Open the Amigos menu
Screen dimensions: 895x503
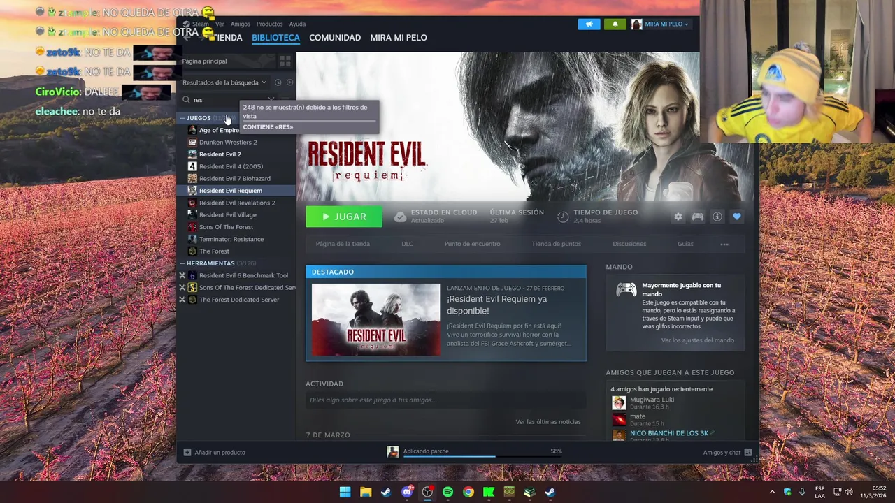click(x=240, y=24)
